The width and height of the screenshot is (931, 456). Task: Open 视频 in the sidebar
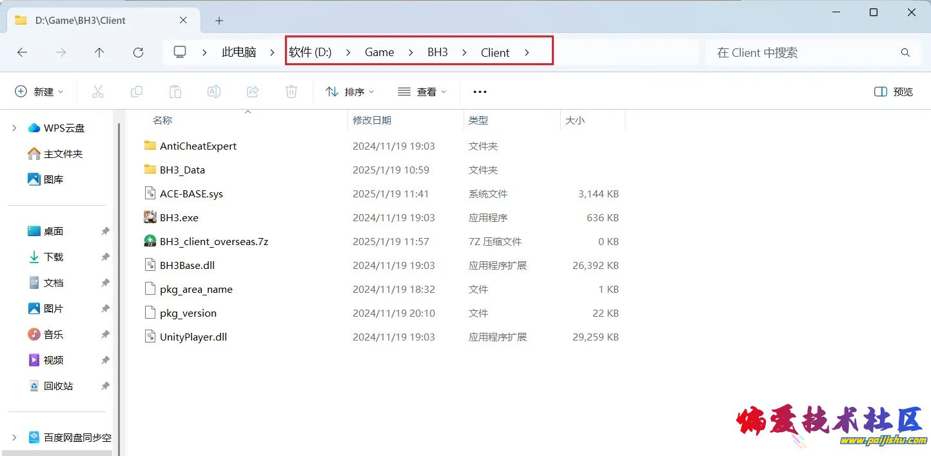tap(46, 360)
